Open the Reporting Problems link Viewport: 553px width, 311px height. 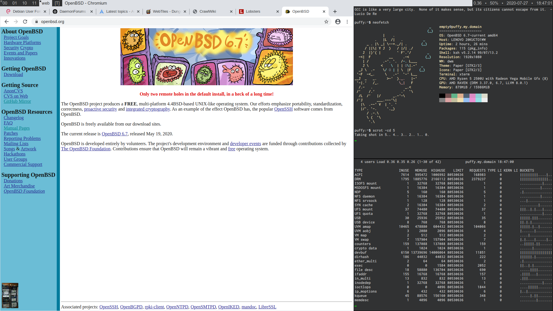click(x=22, y=139)
